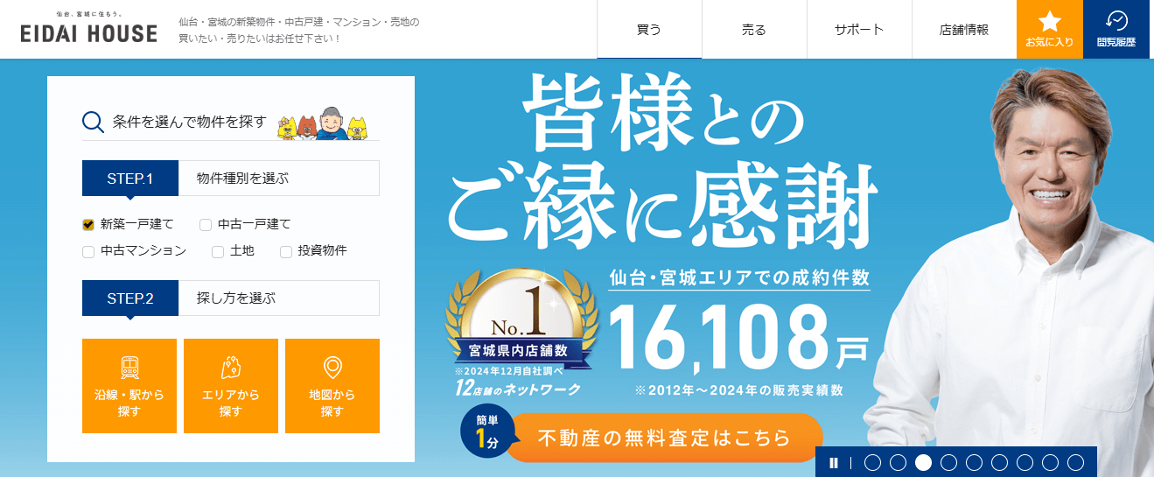Click the EIDAI HOUSE logo
This screenshot has width=1154, height=477.
(89, 28)
